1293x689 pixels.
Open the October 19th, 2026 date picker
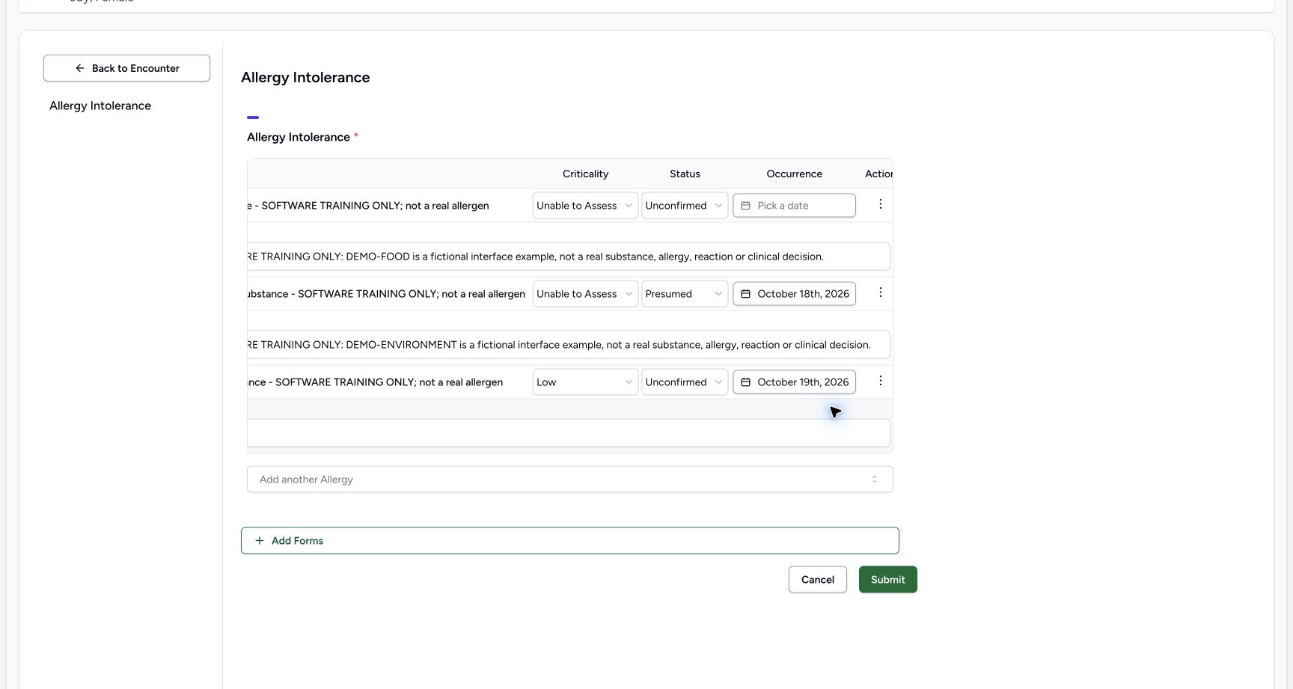pos(794,382)
